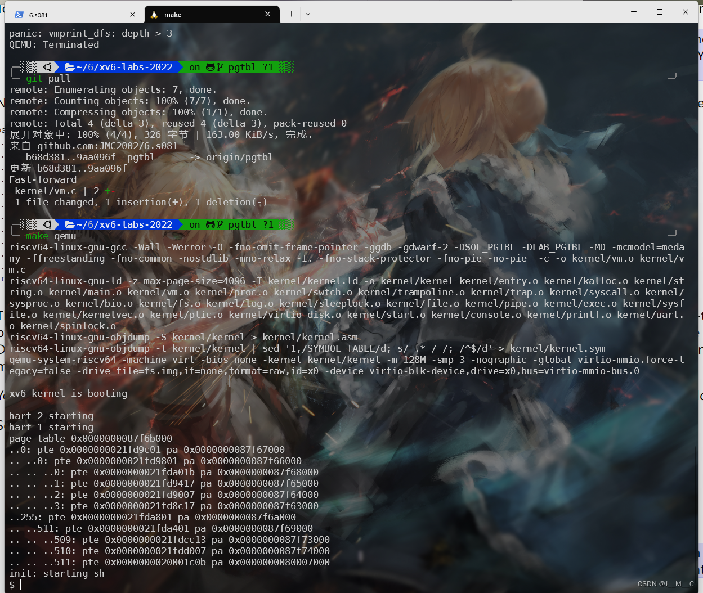Click '1 file changed, 1 insertion(+)' line
Screen dimensions: 703x593
(141, 202)
